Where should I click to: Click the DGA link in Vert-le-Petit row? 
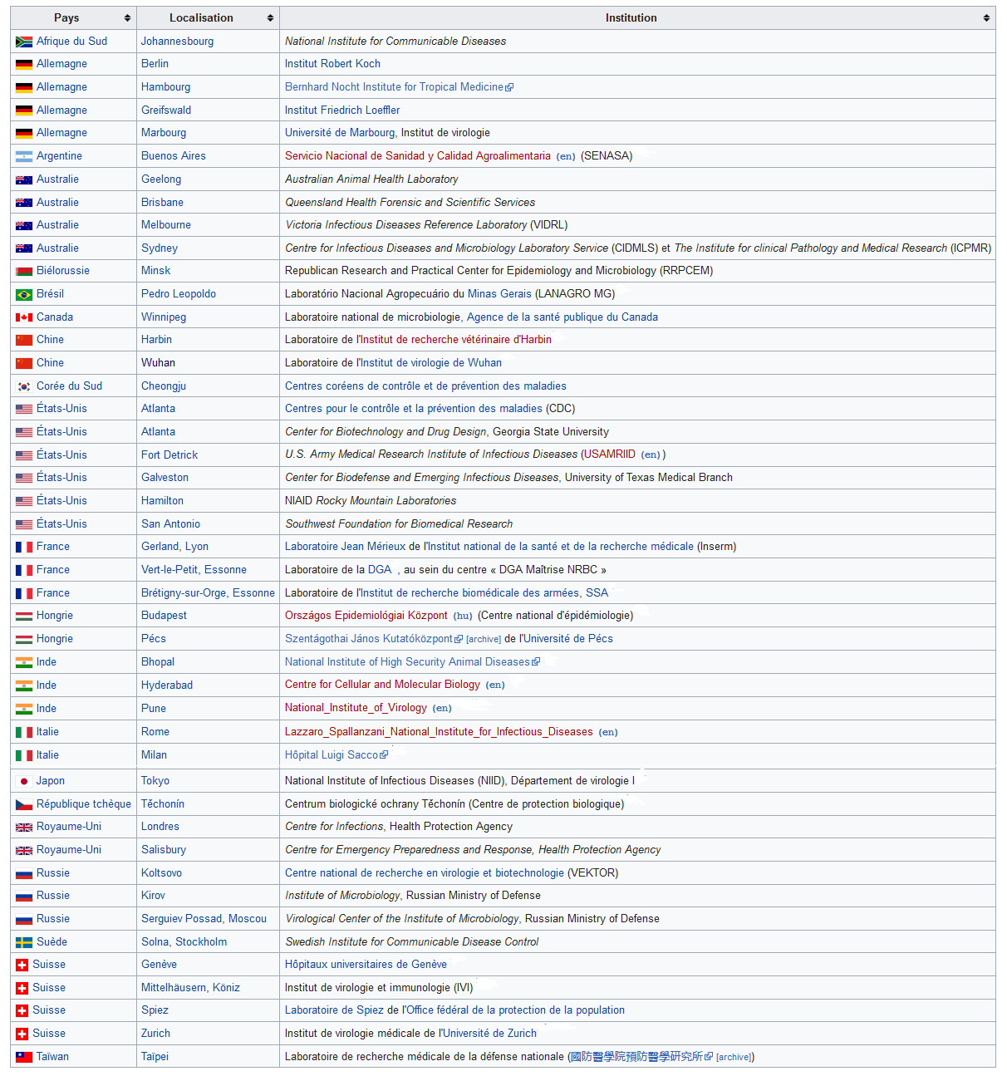pyautogui.click(x=380, y=570)
